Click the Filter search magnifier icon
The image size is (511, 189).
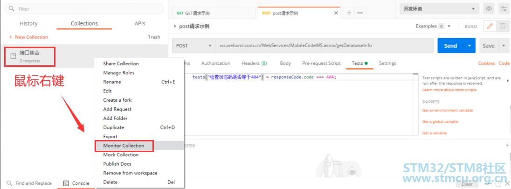click(12, 9)
